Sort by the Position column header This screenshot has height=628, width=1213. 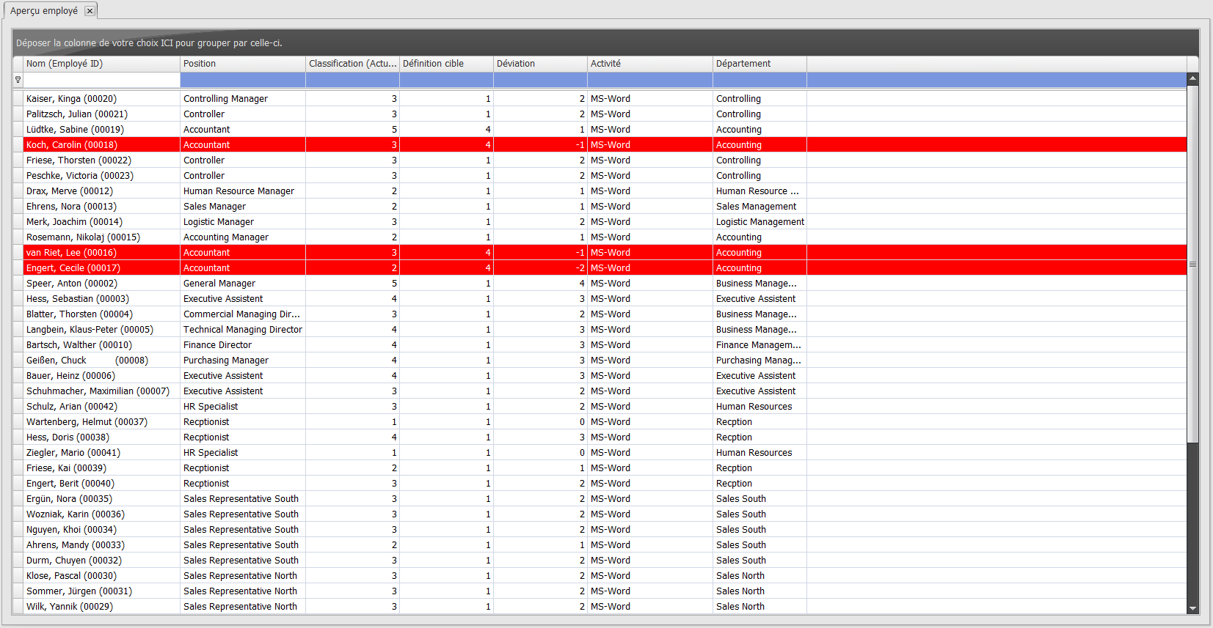(242, 64)
